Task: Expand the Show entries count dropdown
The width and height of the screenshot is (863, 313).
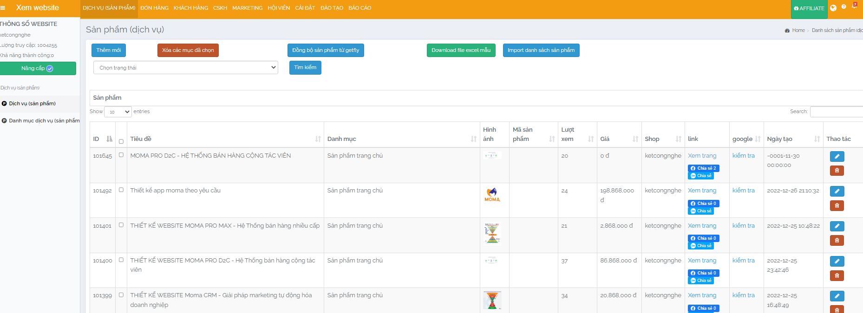Action: tap(118, 112)
